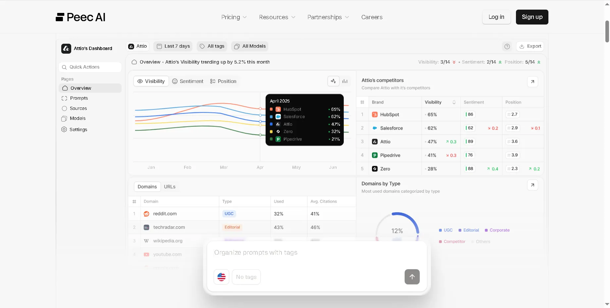Screen dimensions: 610x308
Task: Expand the Resources dropdown
Action: point(277,17)
